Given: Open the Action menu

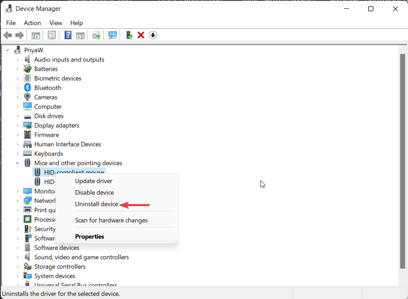Looking at the screenshot, I should [x=32, y=23].
